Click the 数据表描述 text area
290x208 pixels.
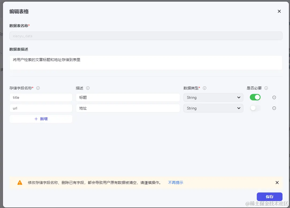(x=146, y=63)
